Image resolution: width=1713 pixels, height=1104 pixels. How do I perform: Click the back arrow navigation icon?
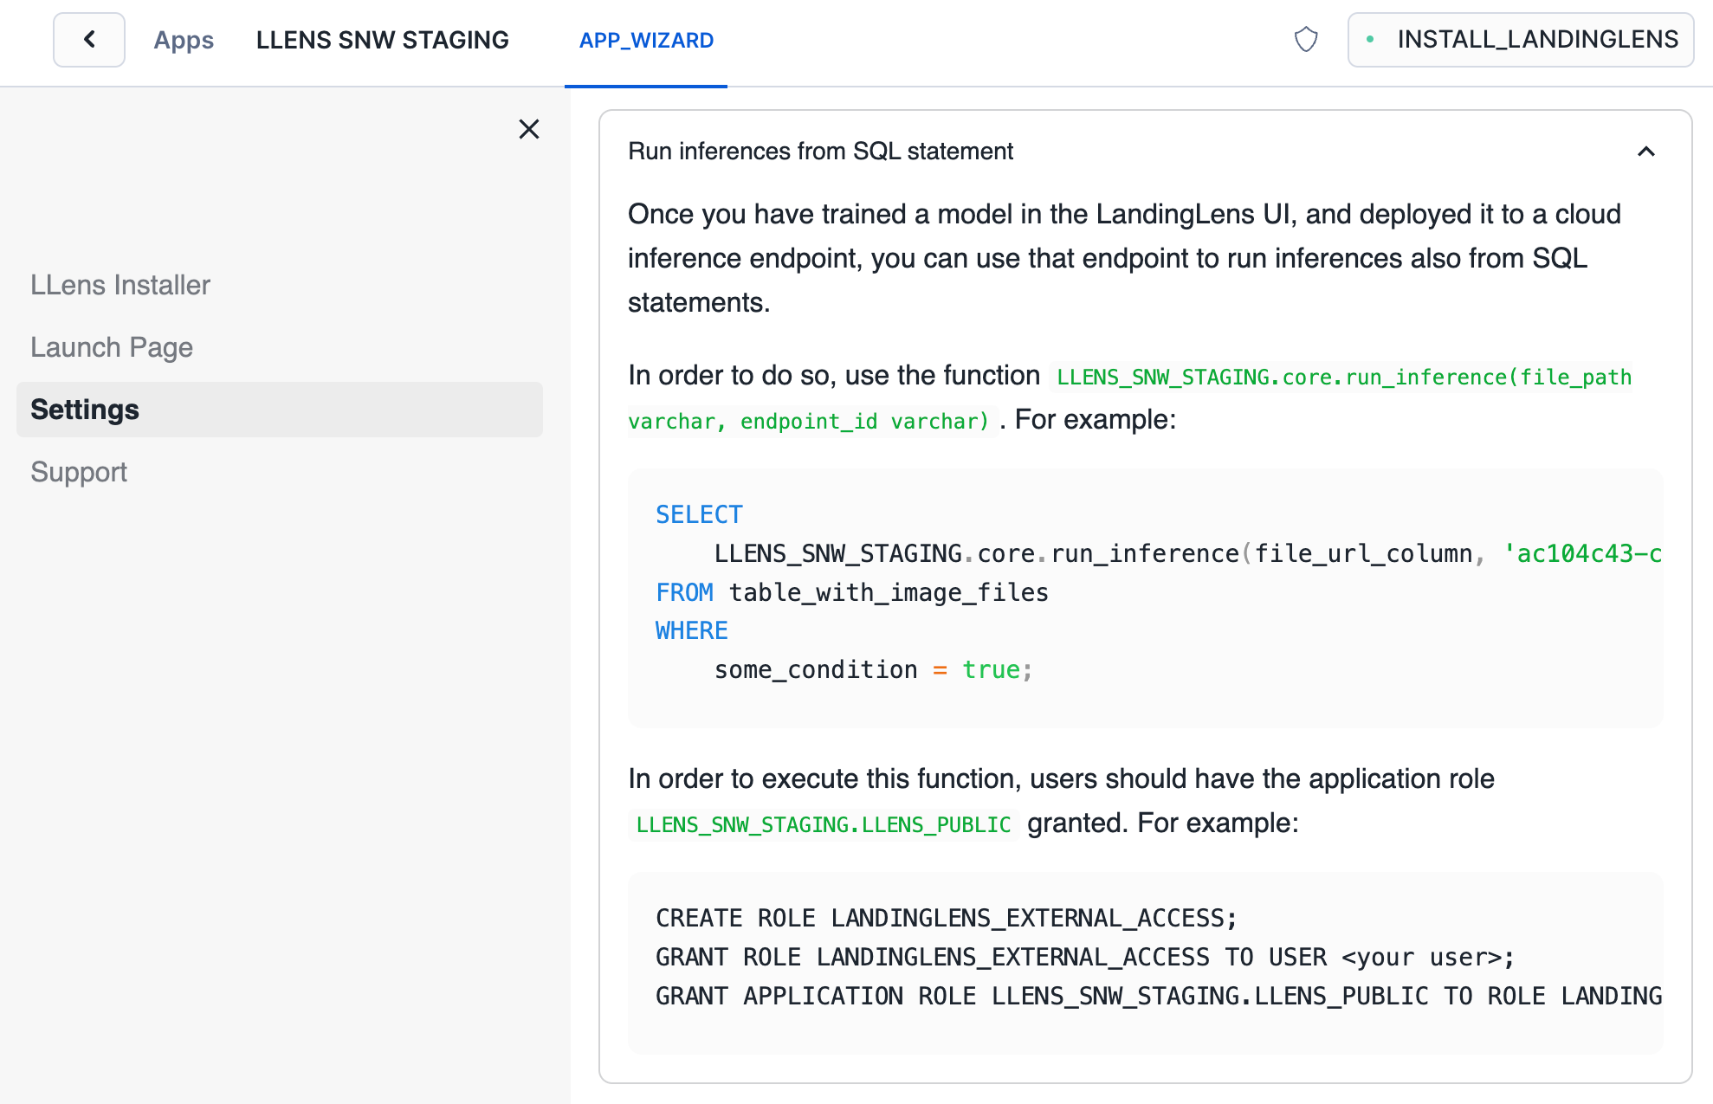tap(88, 39)
